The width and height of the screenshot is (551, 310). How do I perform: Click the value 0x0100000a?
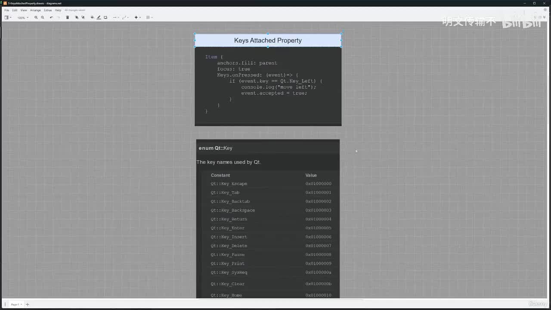[319, 273]
